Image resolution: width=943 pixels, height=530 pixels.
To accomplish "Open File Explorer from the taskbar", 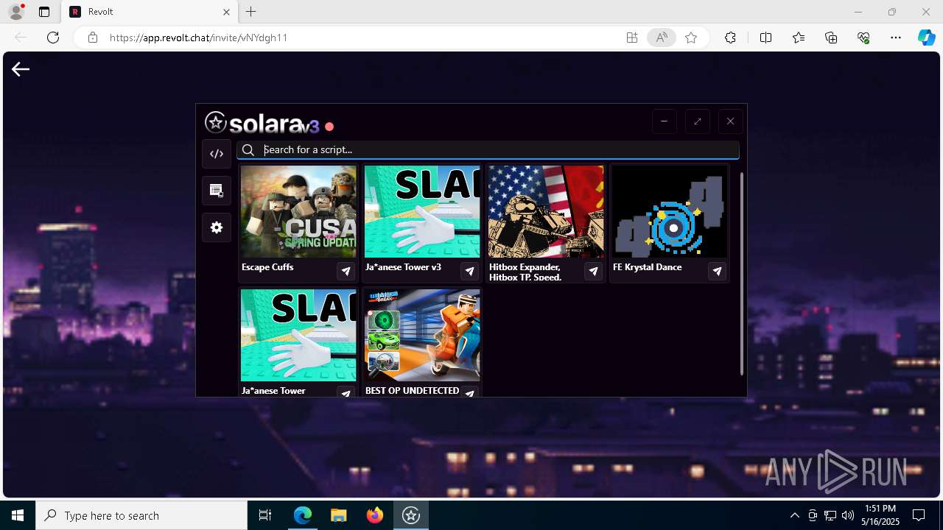I will (x=339, y=515).
